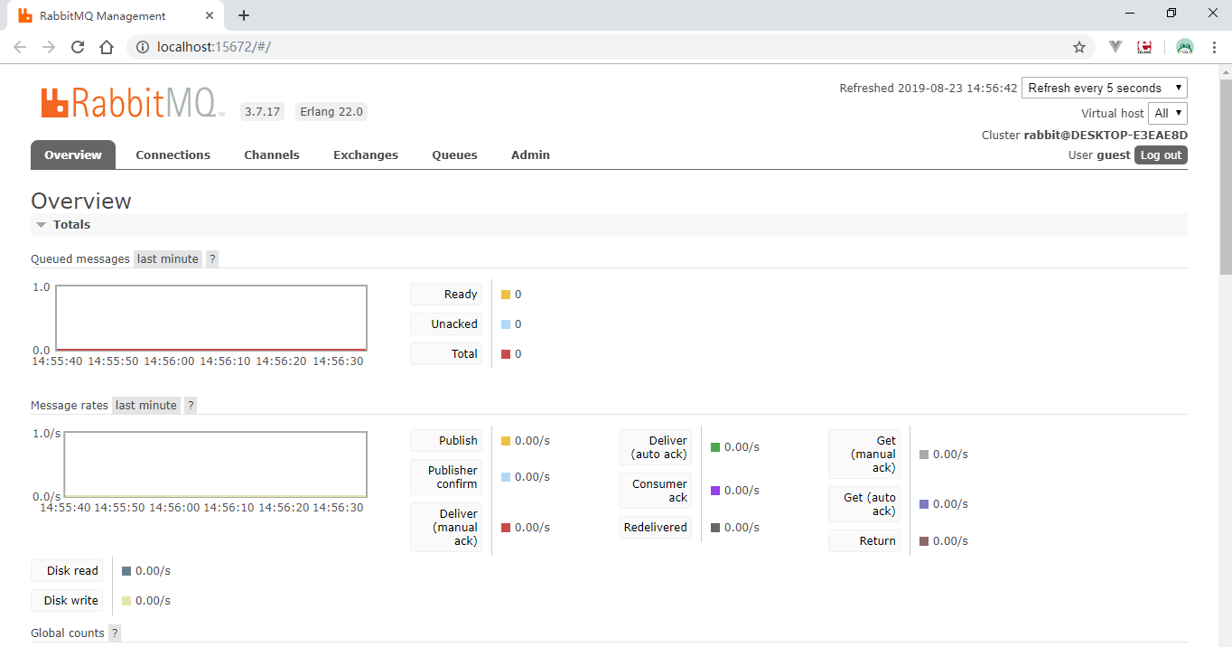
Task: Open the Admin tab
Action: pyautogui.click(x=530, y=155)
